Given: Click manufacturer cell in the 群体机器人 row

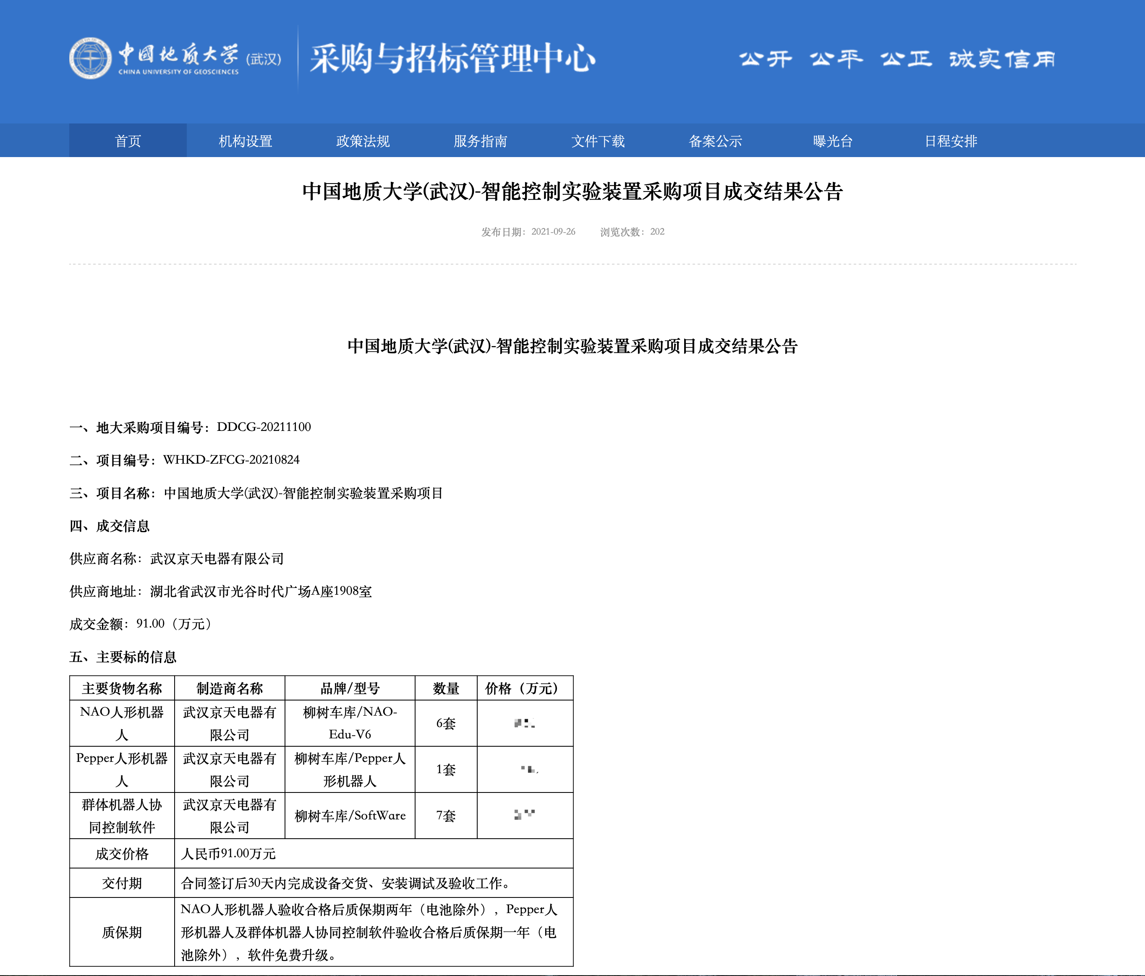Looking at the screenshot, I should point(230,816).
